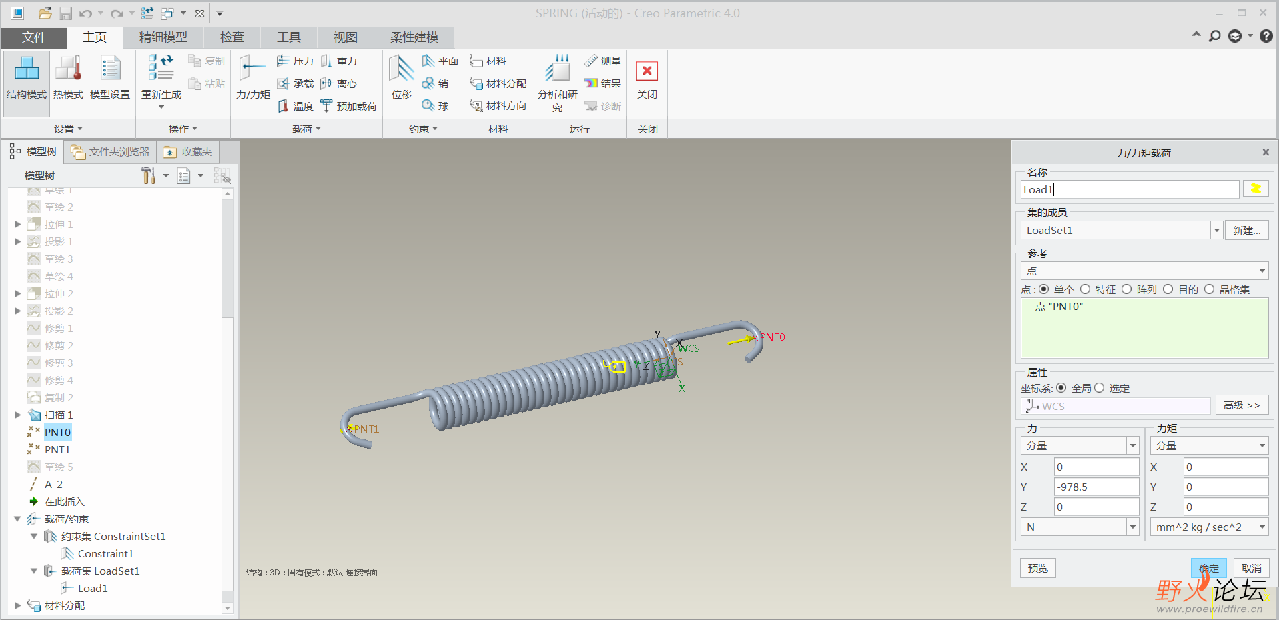Click the model tree scroll-down arrow
The height and width of the screenshot is (620, 1279).
(x=228, y=607)
